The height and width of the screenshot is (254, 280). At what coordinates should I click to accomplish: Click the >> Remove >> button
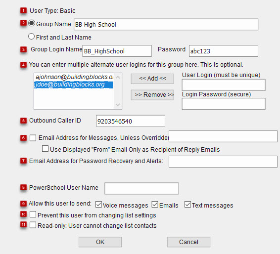click(152, 95)
